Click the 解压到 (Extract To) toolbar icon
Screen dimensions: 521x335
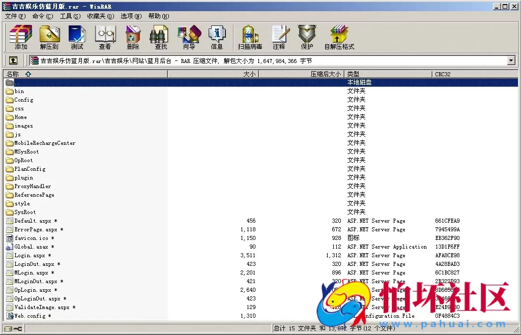pyautogui.click(x=49, y=37)
